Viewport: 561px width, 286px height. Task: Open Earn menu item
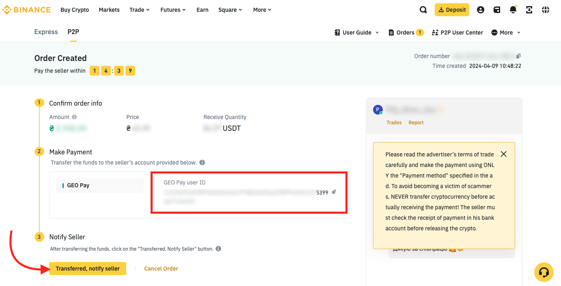203,10
